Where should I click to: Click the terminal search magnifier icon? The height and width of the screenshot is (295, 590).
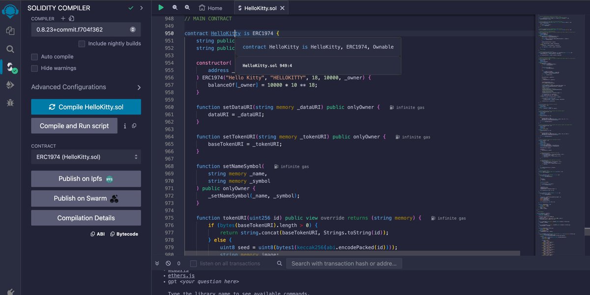coord(279,264)
